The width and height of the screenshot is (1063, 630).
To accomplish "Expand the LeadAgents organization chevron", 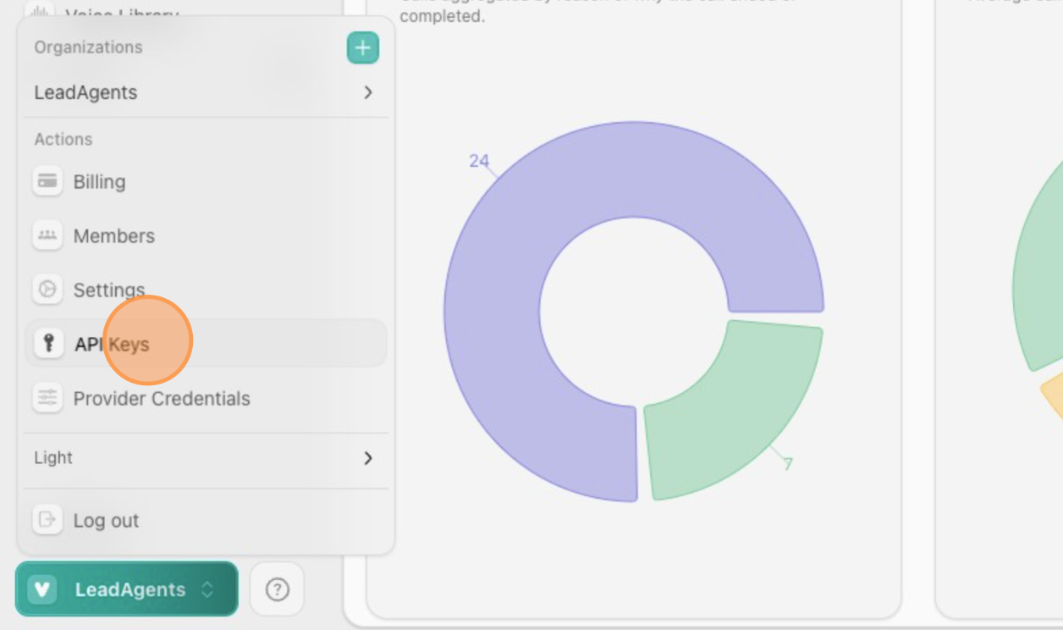I will pyautogui.click(x=367, y=92).
